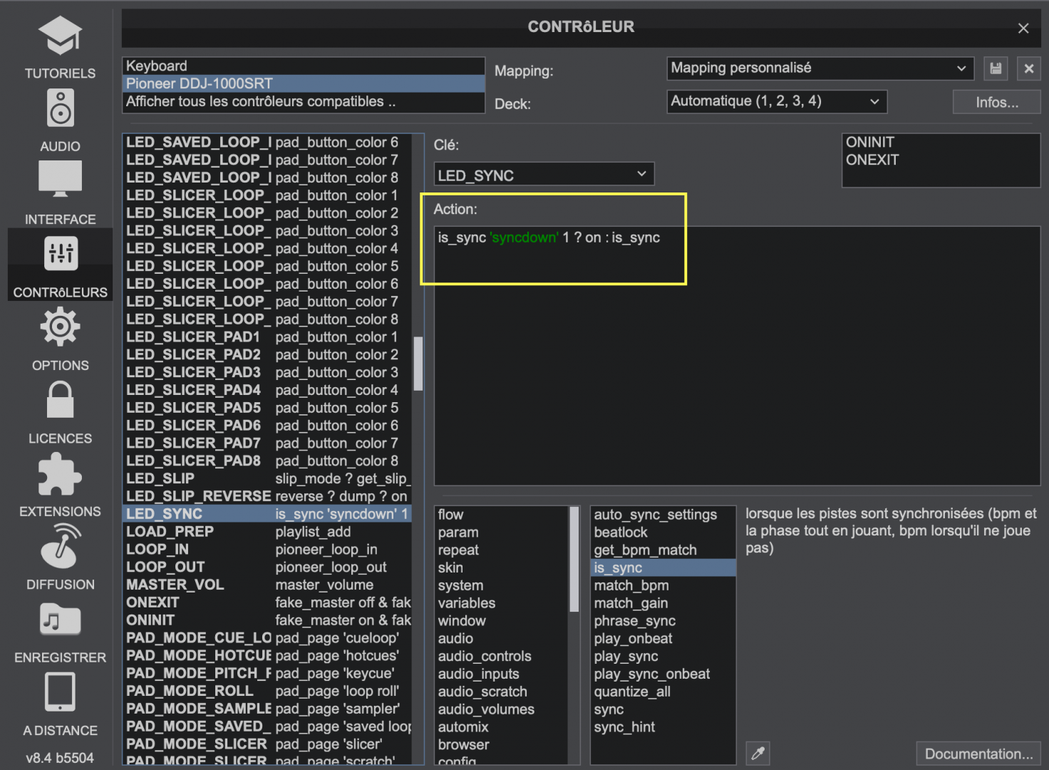The height and width of the screenshot is (770, 1049).
Task: Open the Audio settings speaker icon
Action: [x=60, y=108]
